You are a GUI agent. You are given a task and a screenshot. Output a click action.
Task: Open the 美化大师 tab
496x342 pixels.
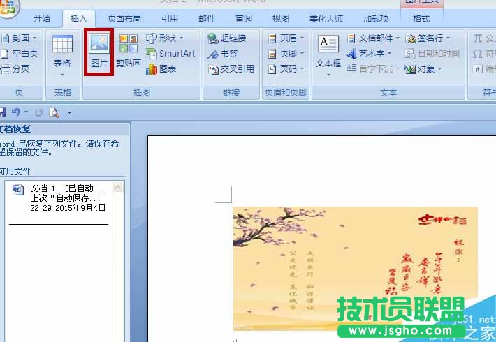pos(326,19)
